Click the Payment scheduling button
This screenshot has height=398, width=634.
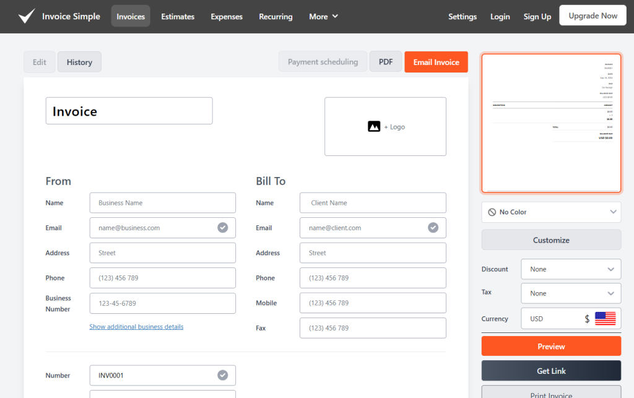323,62
